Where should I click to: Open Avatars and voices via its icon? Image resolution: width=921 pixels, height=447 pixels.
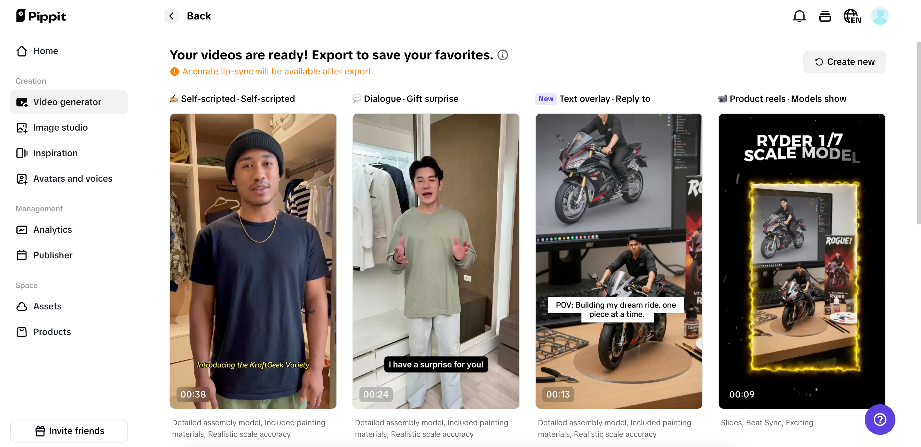22,178
